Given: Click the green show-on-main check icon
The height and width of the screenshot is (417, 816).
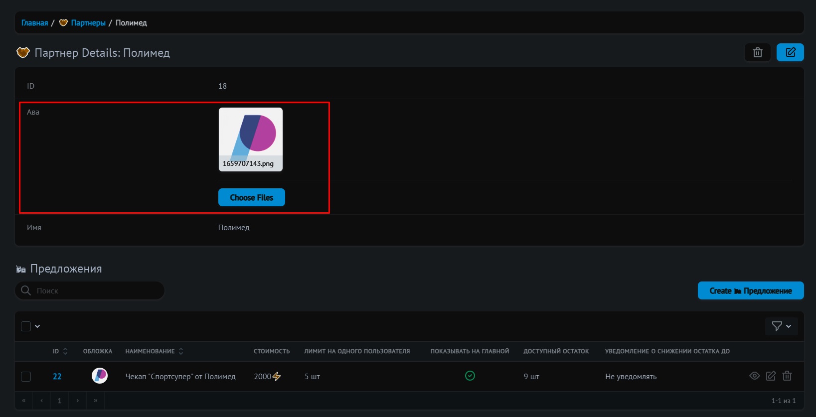Looking at the screenshot, I should [470, 376].
